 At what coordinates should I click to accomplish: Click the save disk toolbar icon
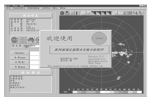(x=67, y=13)
